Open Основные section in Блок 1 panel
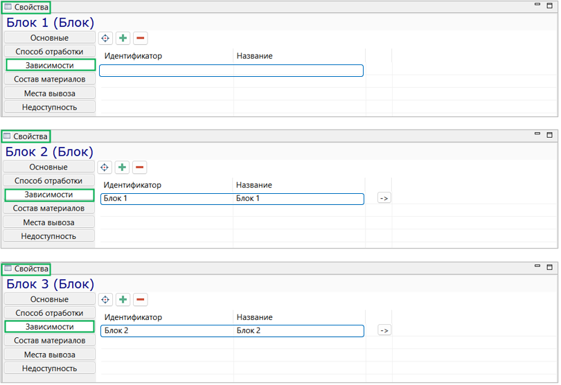The width and height of the screenshot is (561, 385). click(x=50, y=37)
